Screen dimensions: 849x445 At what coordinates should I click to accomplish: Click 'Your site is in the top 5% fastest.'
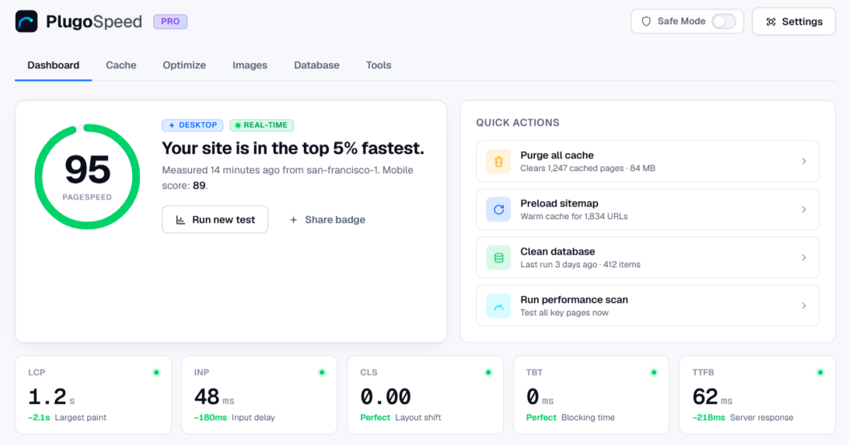point(293,148)
